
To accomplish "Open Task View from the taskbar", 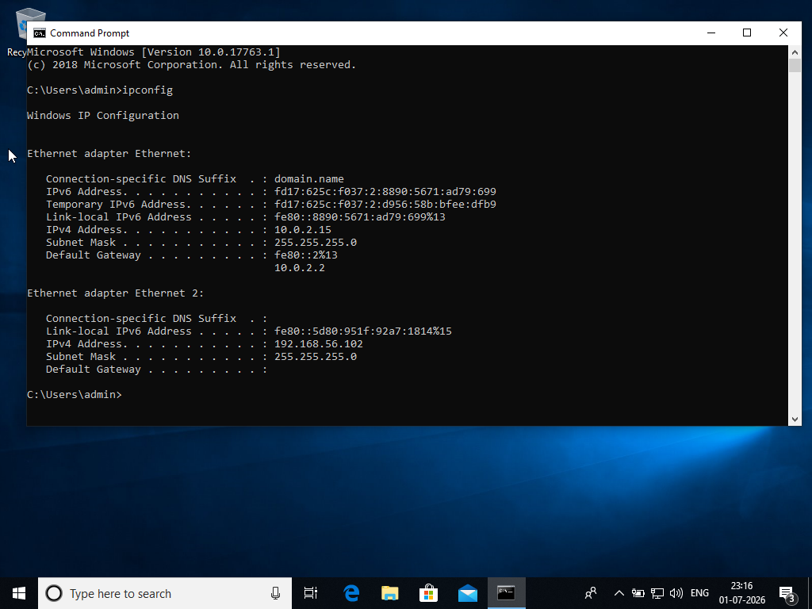I will (311, 593).
